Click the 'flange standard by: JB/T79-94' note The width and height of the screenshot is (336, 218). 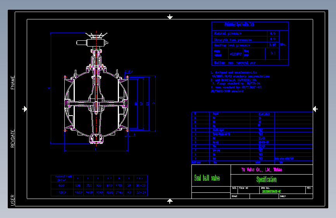point(237,83)
